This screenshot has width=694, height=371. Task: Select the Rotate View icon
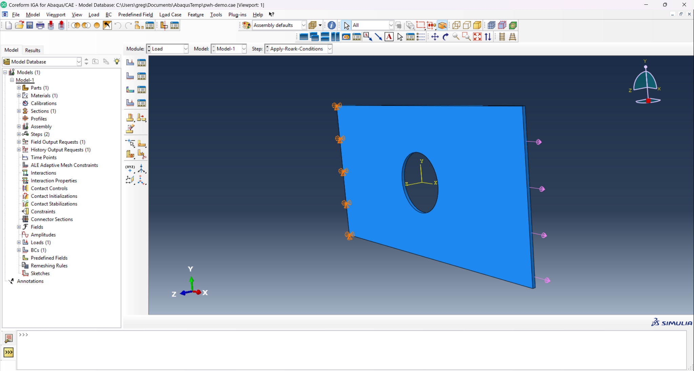click(x=446, y=37)
